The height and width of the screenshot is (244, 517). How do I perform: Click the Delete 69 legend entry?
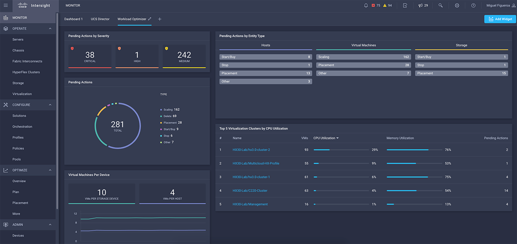169,116
